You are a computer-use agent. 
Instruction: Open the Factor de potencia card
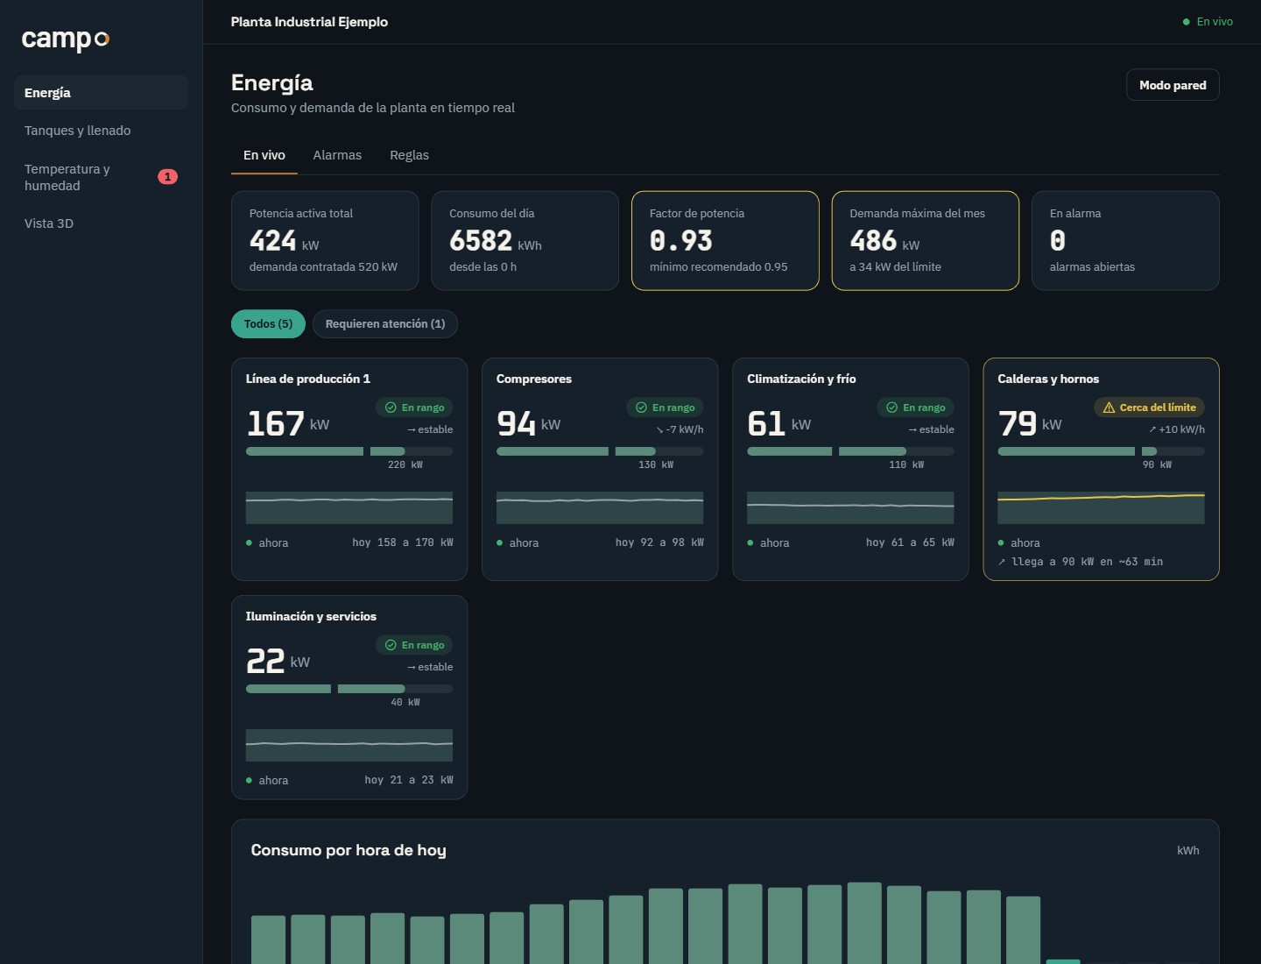(x=725, y=241)
